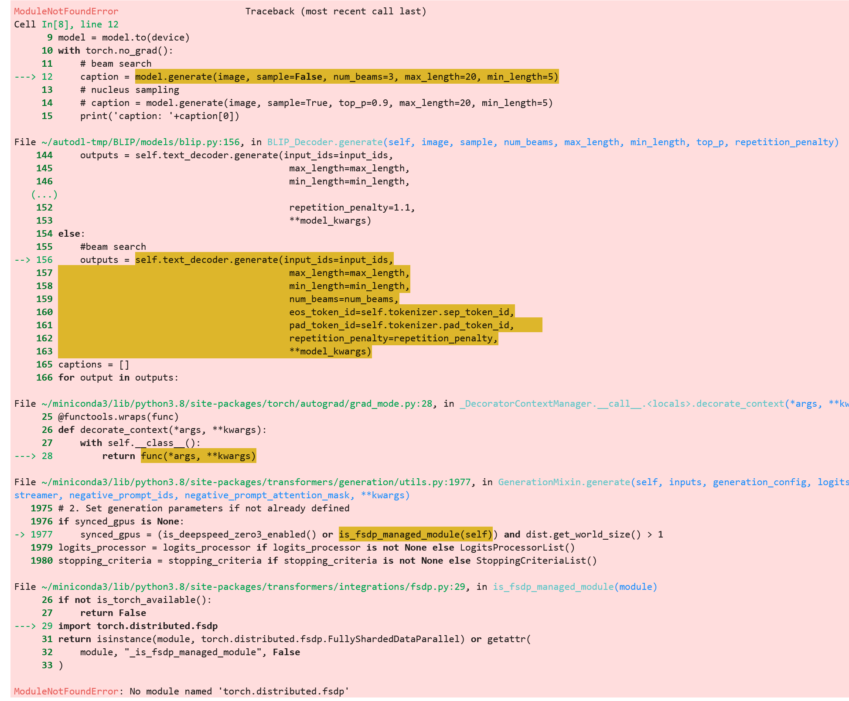
Task: Click the 'Traceback (most recent call last)' text
Action: coord(335,11)
